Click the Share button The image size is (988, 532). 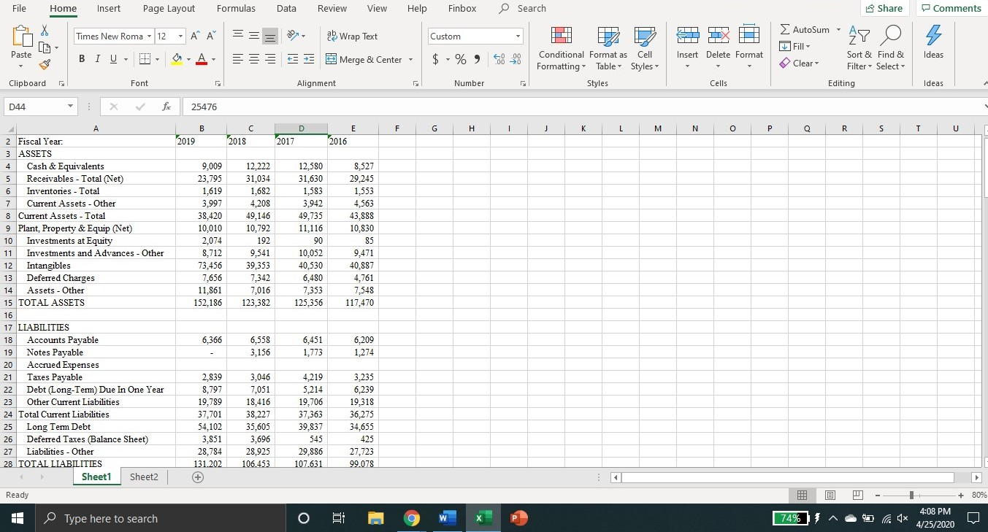pyautogui.click(x=884, y=8)
